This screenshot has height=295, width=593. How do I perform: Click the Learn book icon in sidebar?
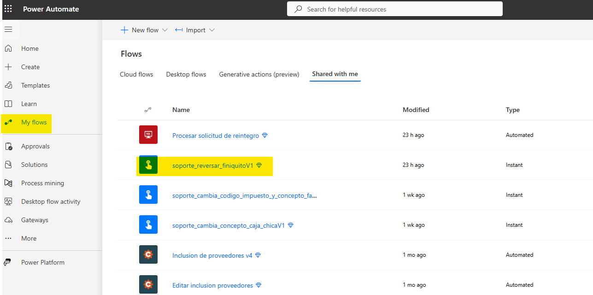click(8, 104)
